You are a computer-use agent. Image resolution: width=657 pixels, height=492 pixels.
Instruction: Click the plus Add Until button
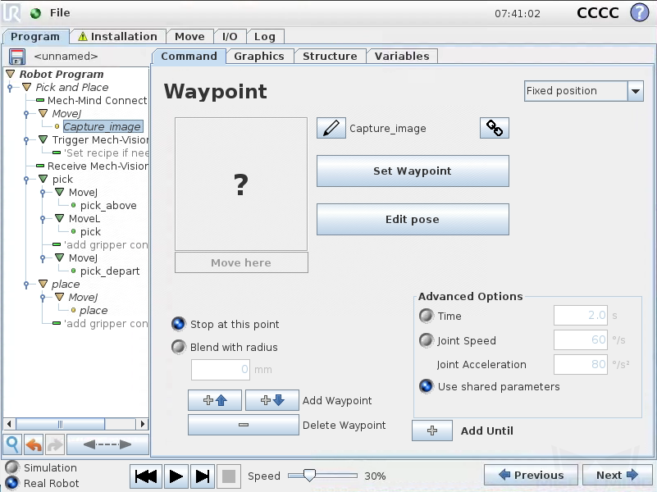pyautogui.click(x=432, y=430)
